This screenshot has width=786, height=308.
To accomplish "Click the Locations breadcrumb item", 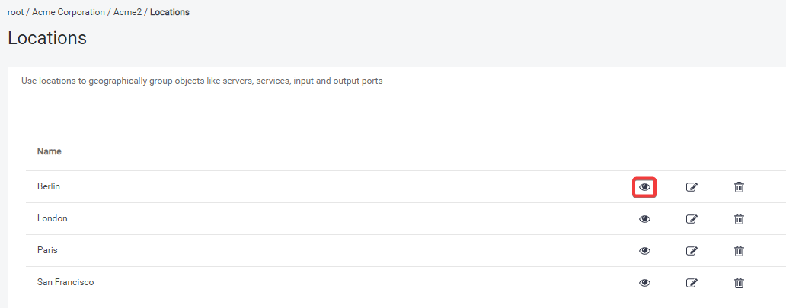I will tap(170, 13).
